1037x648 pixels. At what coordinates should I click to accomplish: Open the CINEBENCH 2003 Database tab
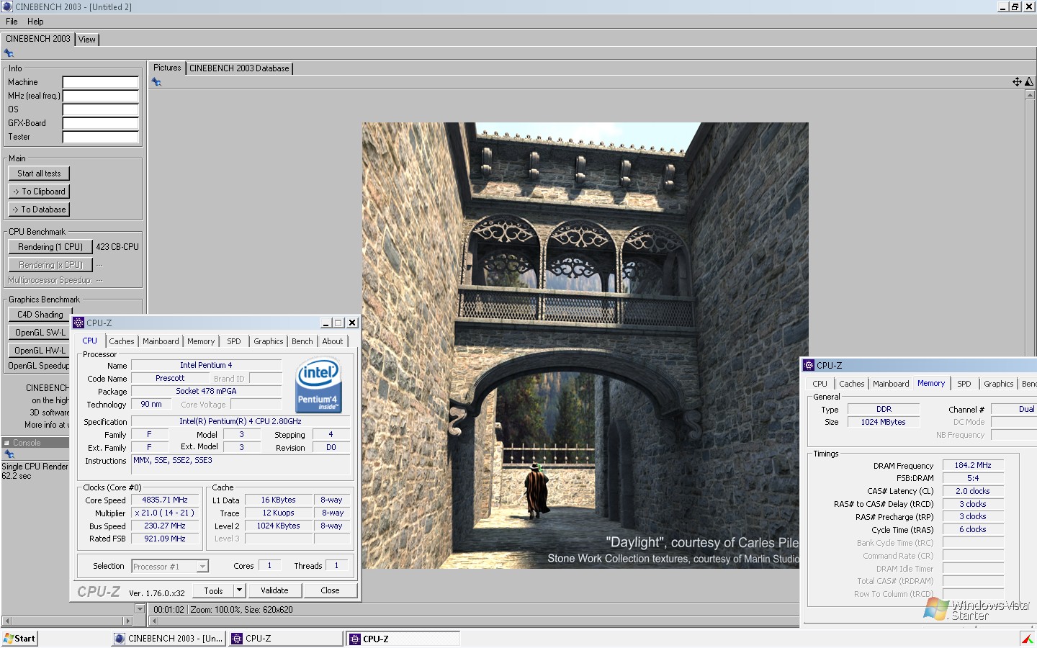coord(239,68)
